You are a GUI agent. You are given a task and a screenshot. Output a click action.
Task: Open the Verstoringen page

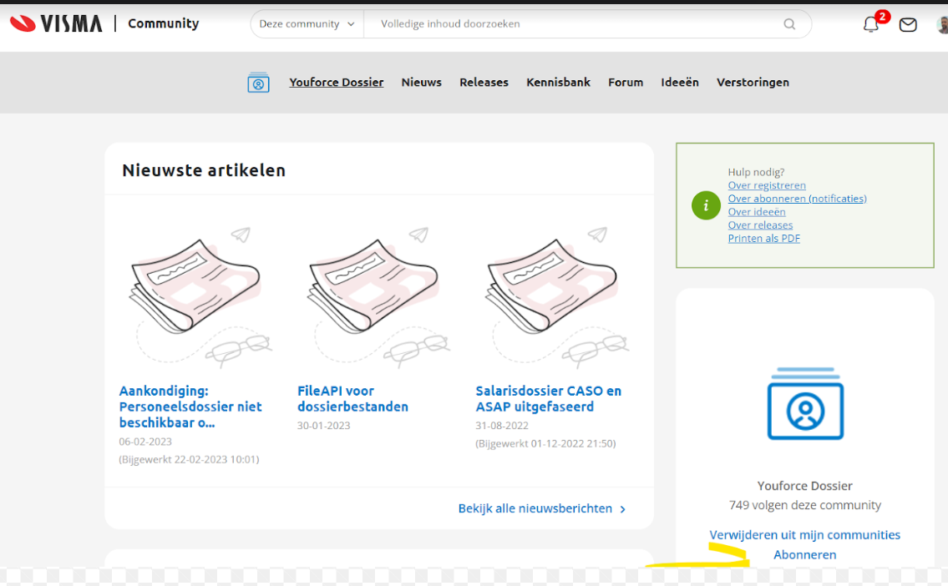(x=753, y=82)
